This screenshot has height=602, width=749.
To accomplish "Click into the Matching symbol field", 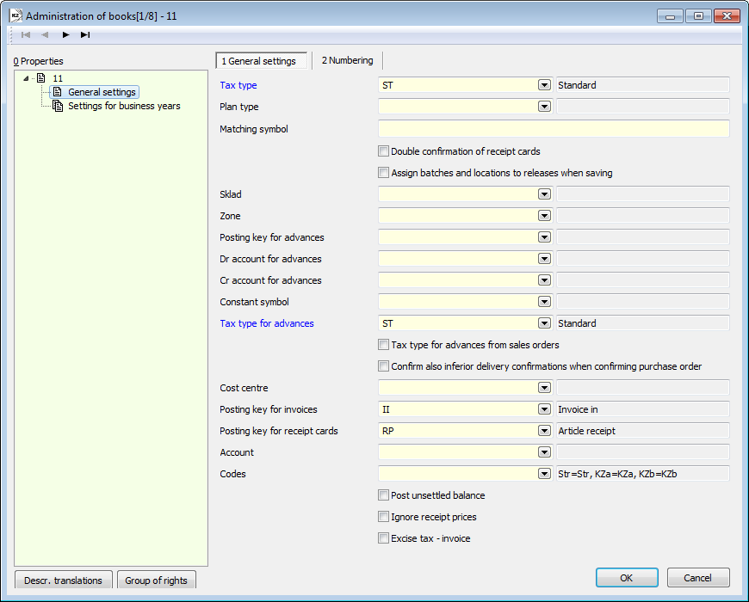I will pos(554,129).
